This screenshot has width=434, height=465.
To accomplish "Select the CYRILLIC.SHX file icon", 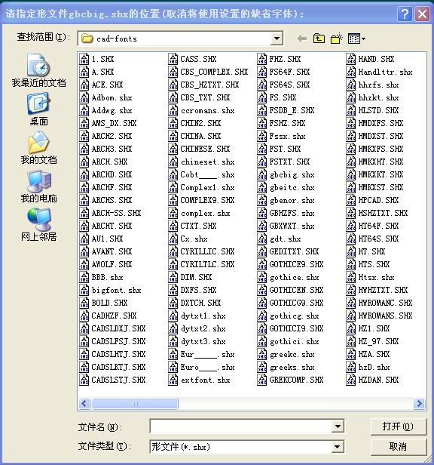I will (173, 251).
